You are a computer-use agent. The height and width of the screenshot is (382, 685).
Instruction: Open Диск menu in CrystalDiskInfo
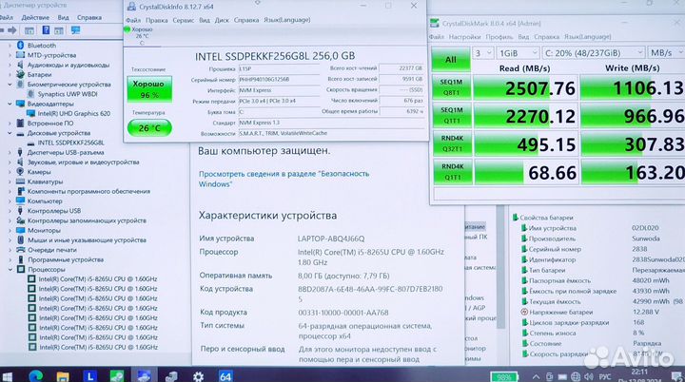(222, 20)
